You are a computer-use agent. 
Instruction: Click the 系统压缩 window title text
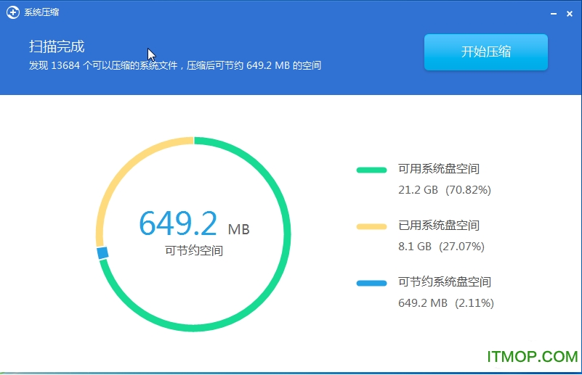tap(41, 12)
